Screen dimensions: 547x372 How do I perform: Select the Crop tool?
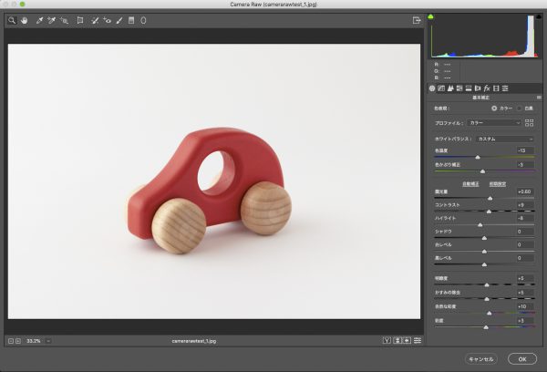point(80,19)
